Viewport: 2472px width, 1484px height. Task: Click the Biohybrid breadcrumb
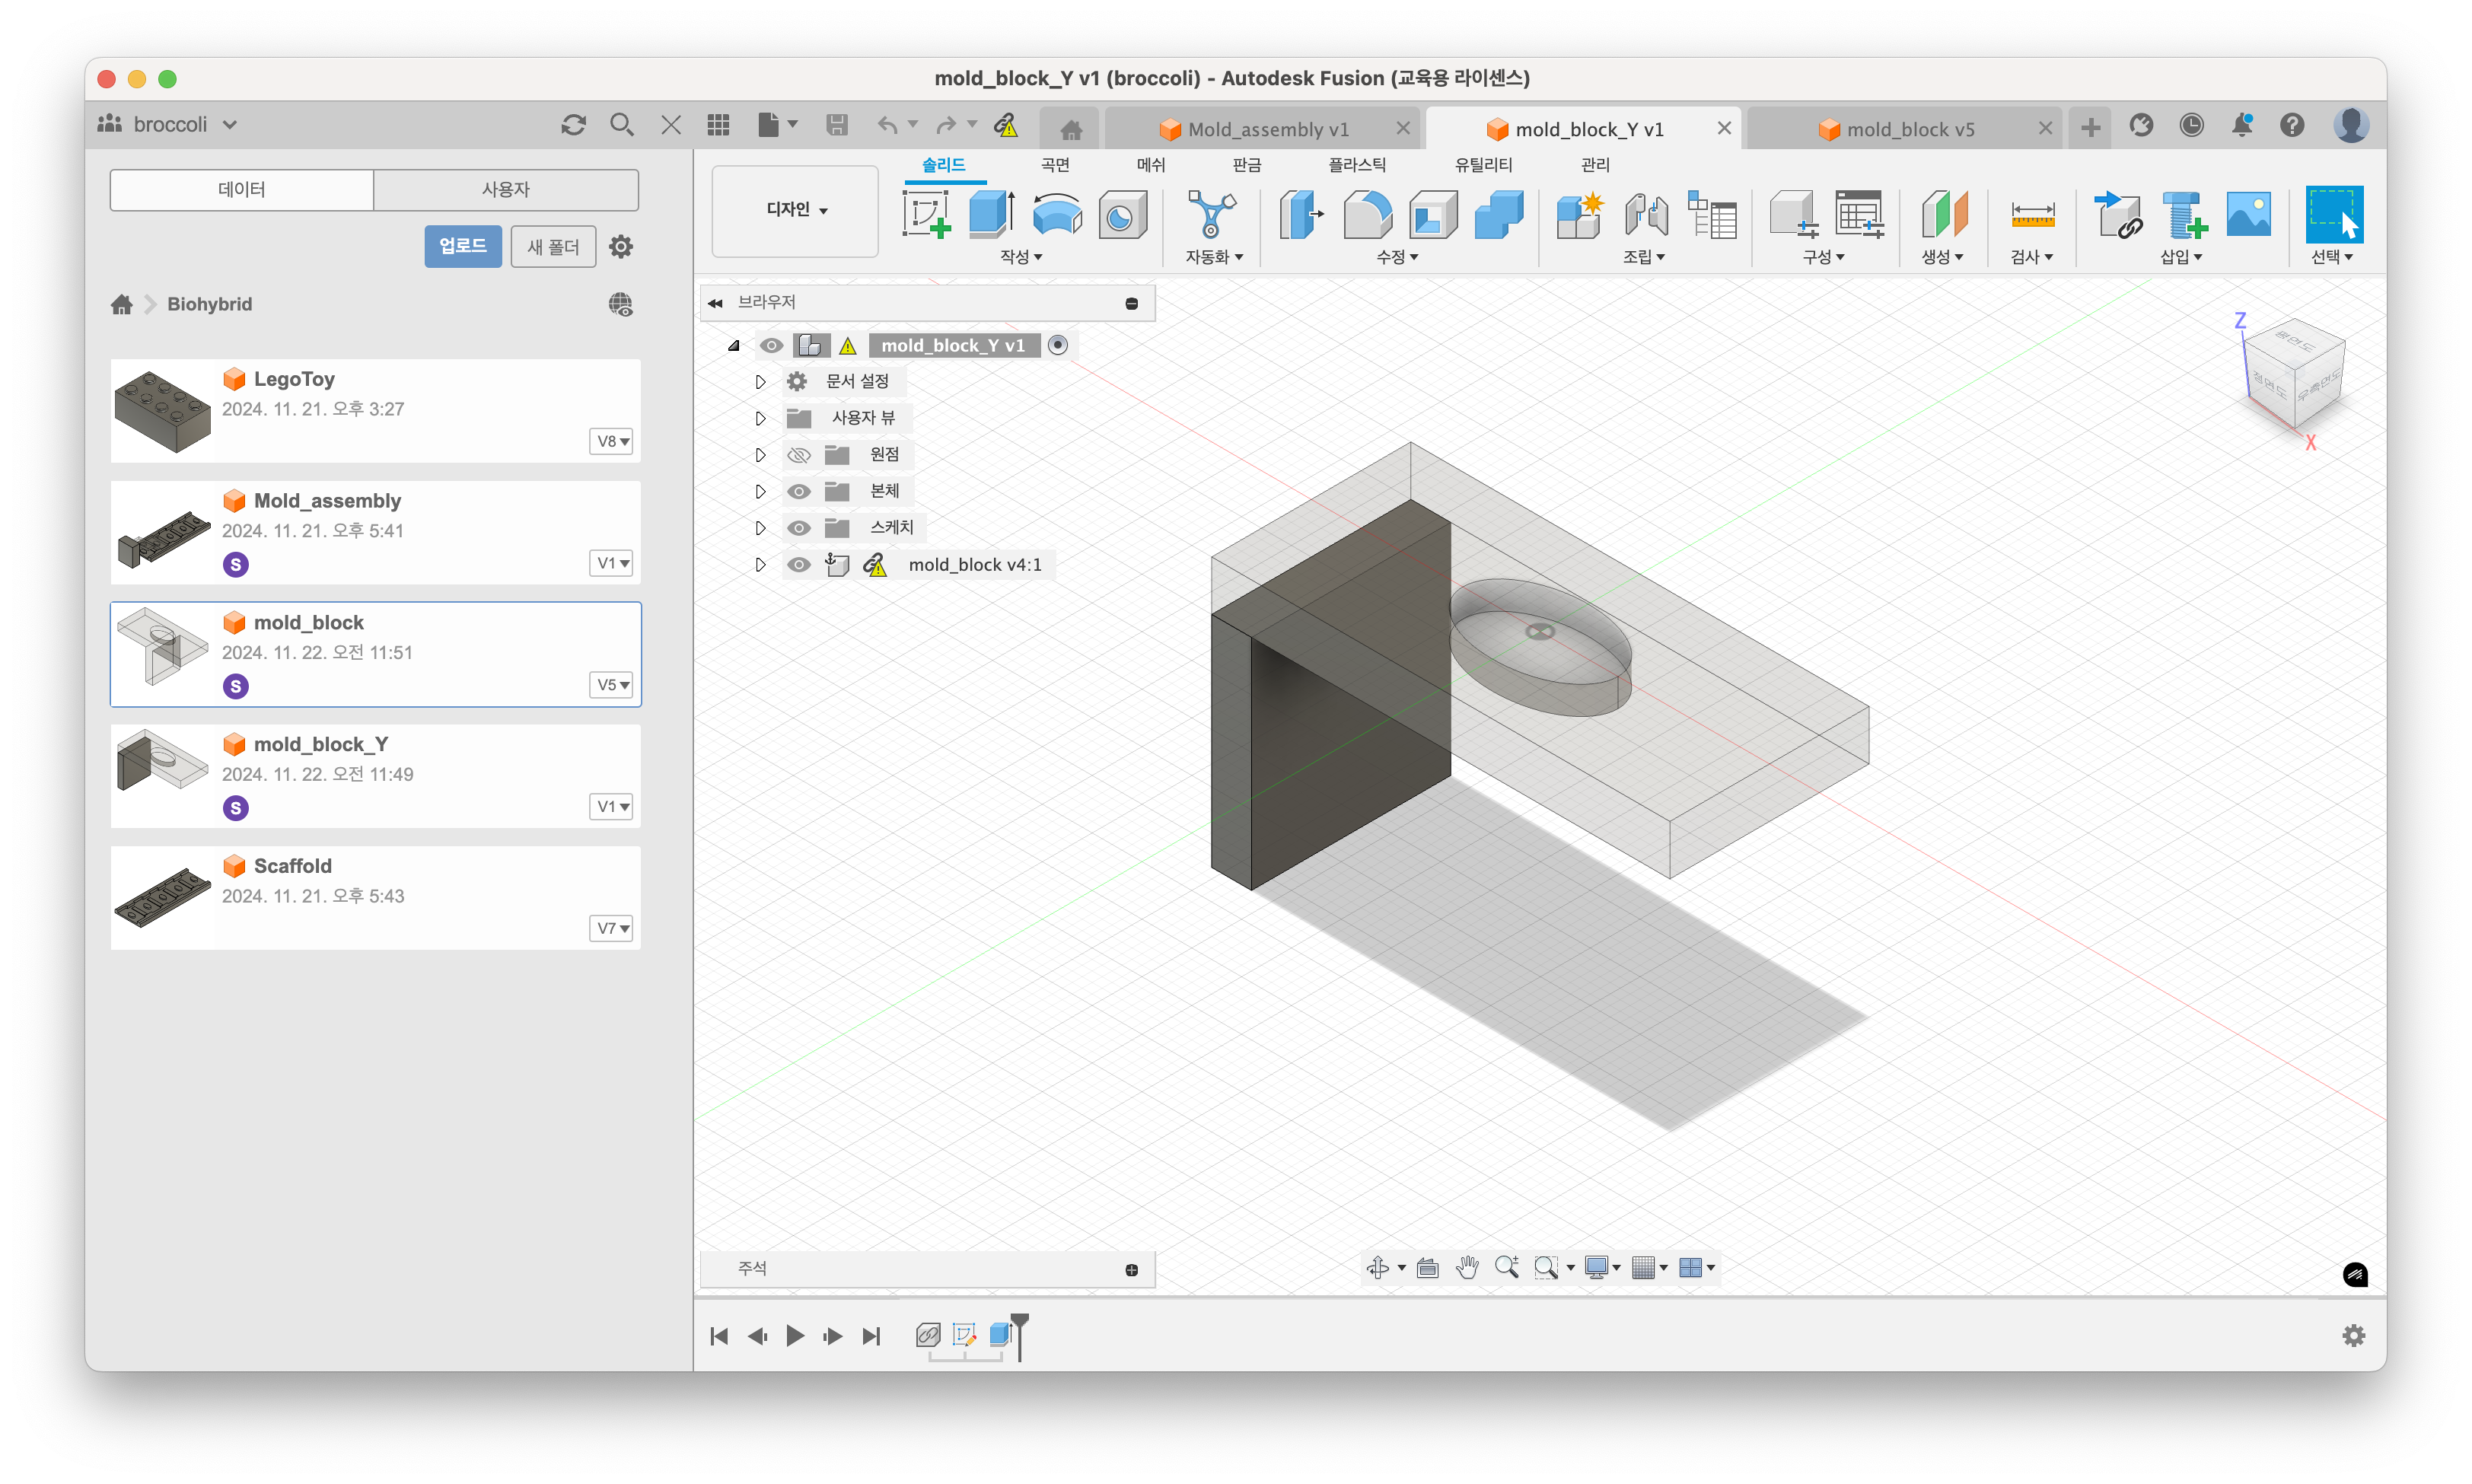tap(209, 304)
